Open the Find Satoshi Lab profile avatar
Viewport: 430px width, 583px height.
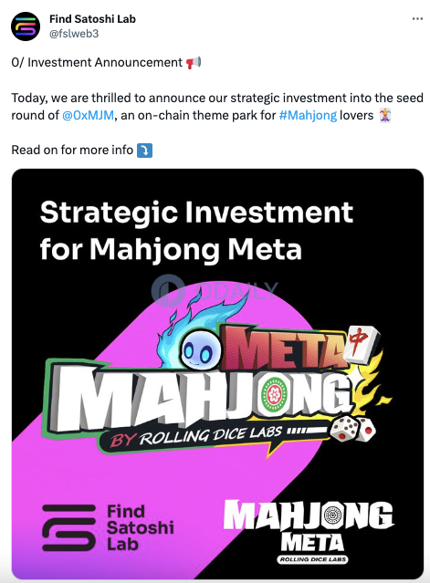tap(26, 26)
